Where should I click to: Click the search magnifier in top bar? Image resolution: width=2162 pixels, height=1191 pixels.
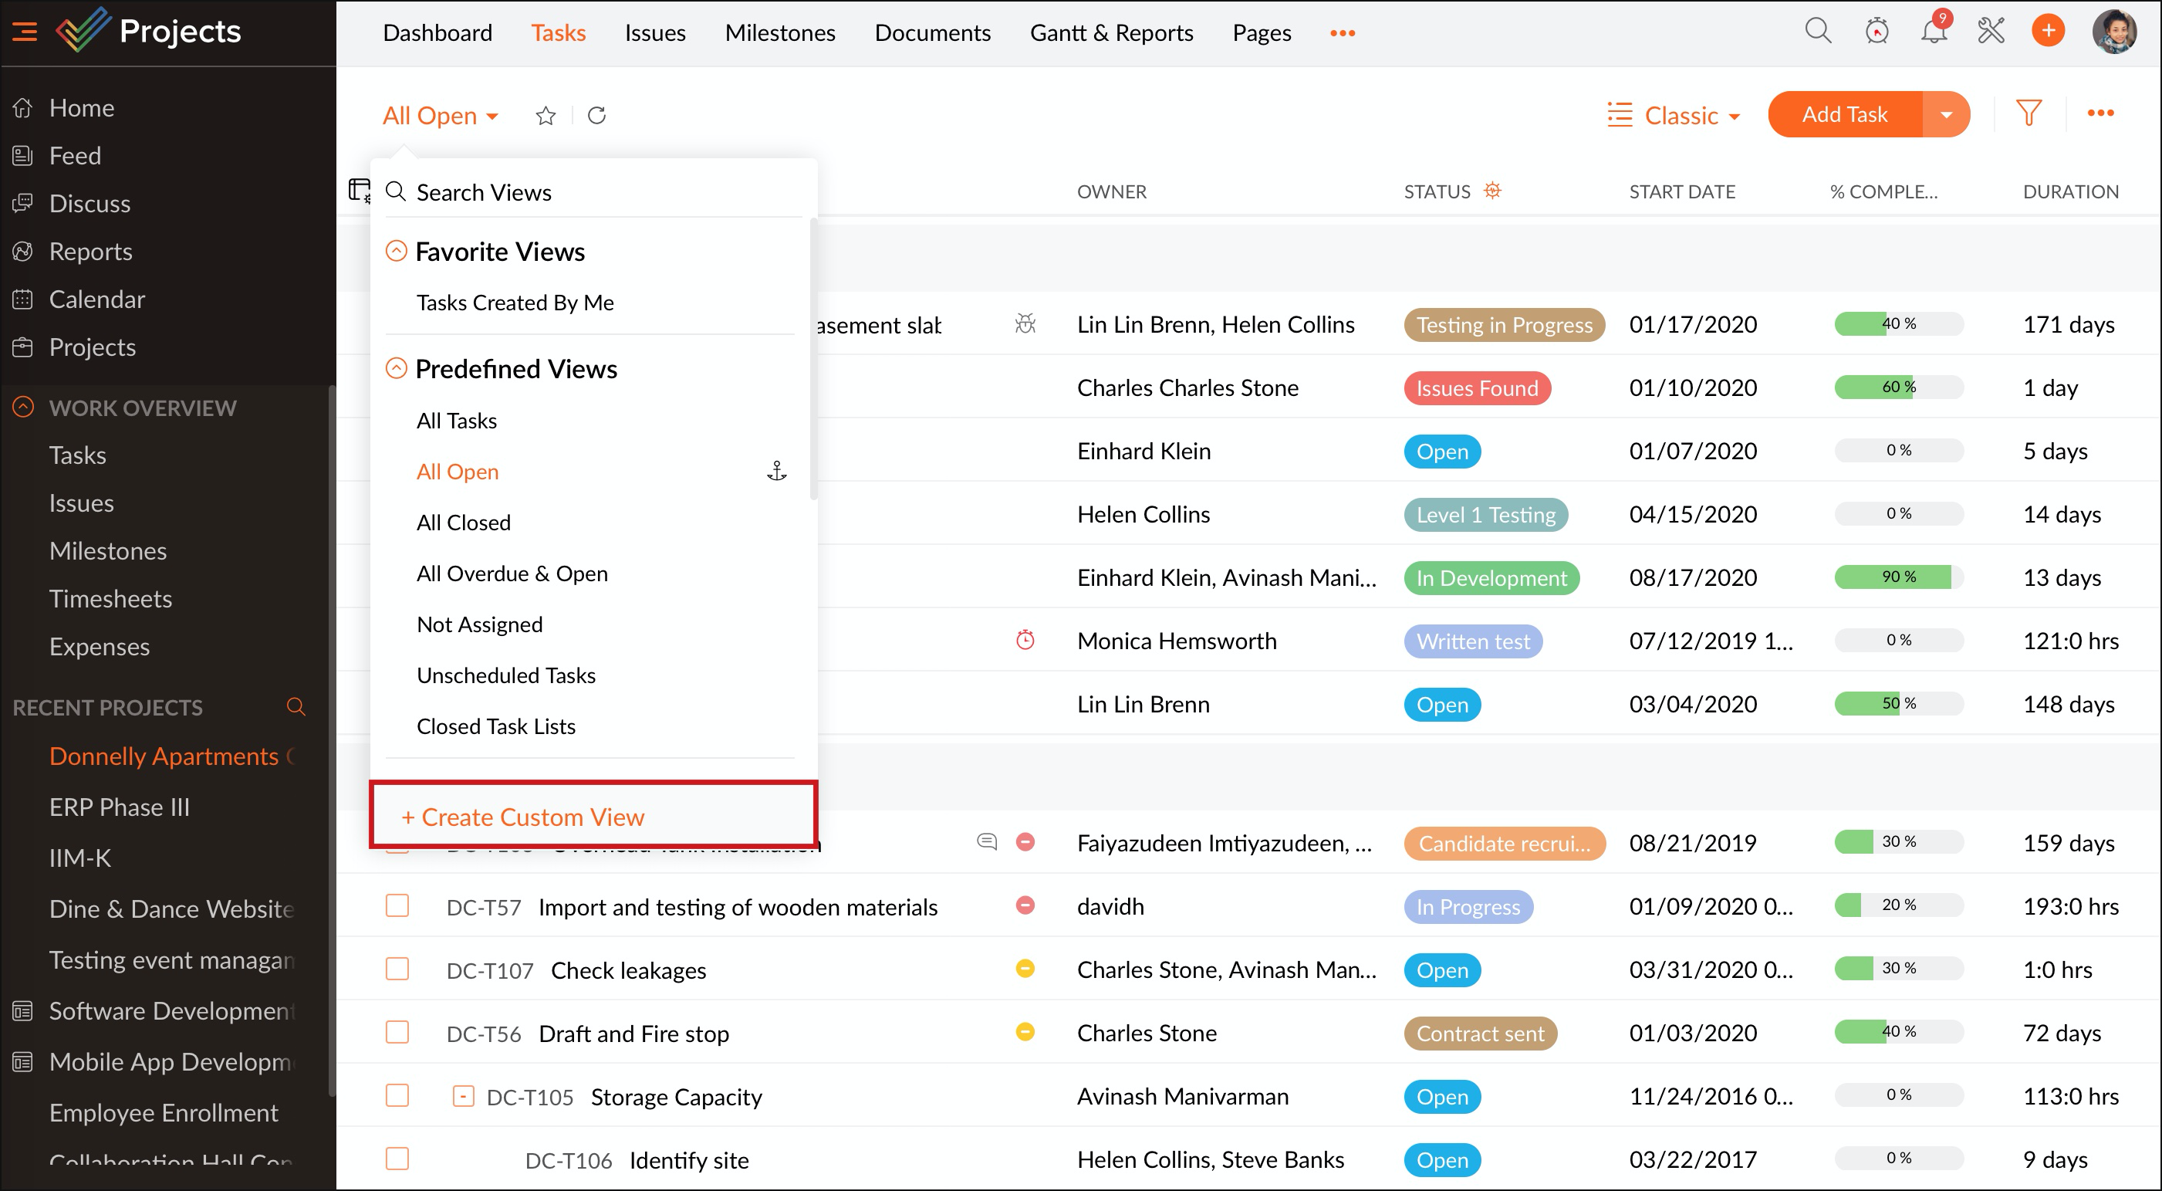tap(1818, 32)
